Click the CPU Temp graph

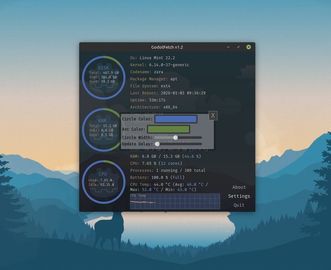point(175,201)
